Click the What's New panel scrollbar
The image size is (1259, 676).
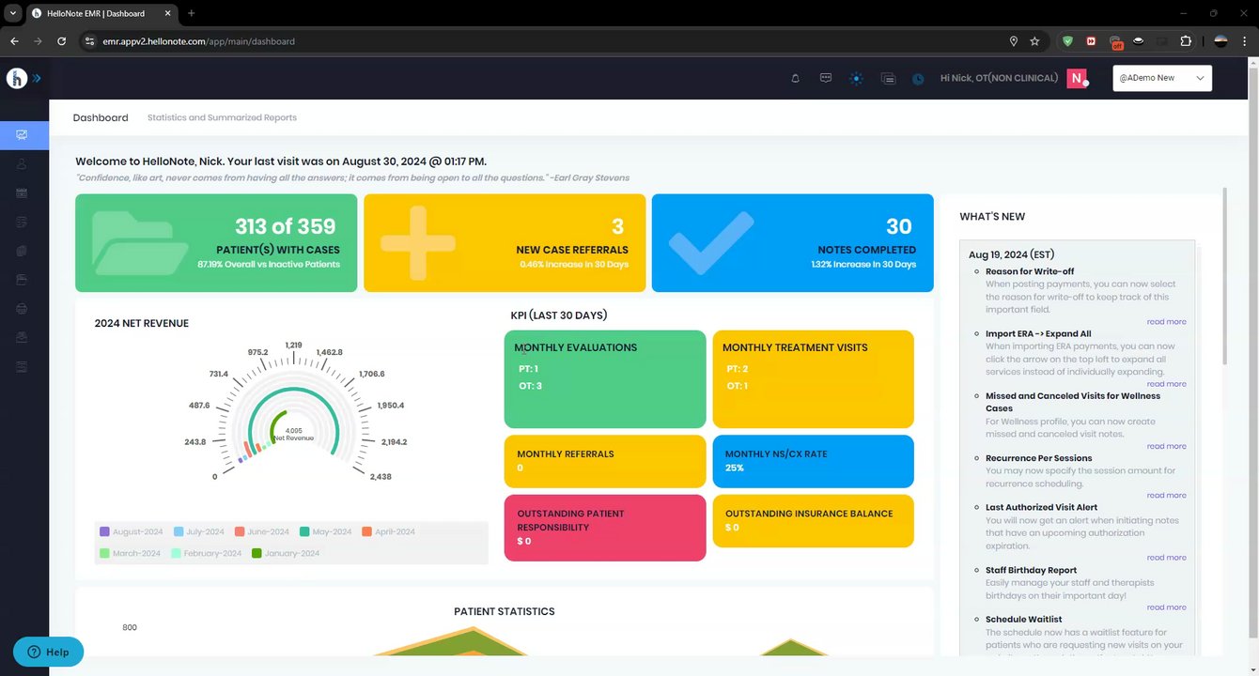click(1224, 277)
